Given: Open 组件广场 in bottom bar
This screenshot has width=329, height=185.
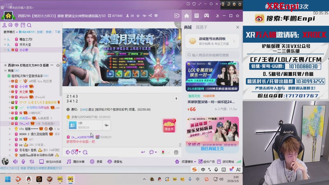Looking at the screenshot, I should tap(207, 162).
